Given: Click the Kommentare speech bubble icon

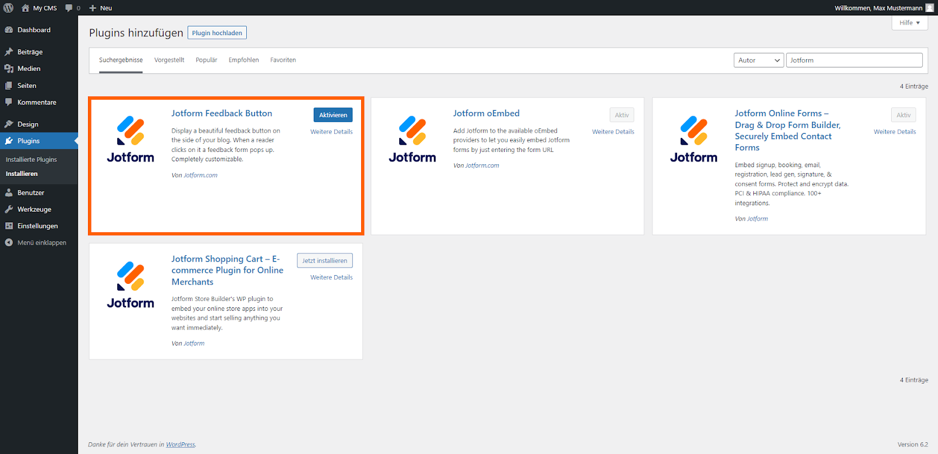Looking at the screenshot, I should click(x=9, y=102).
